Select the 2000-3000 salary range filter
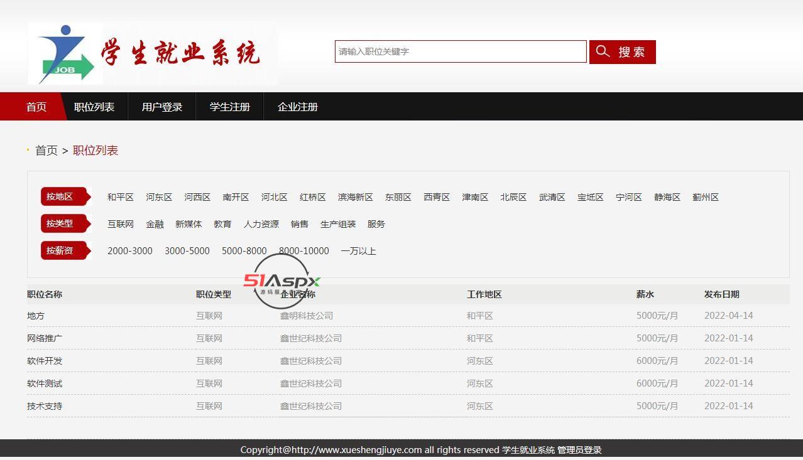This screenshot has height=460, width=803. pos(130,251)
